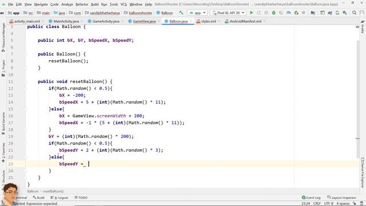The image size is (366, 206).
Task: Collapse the if block fold at line 12
Action: [25, 89]
